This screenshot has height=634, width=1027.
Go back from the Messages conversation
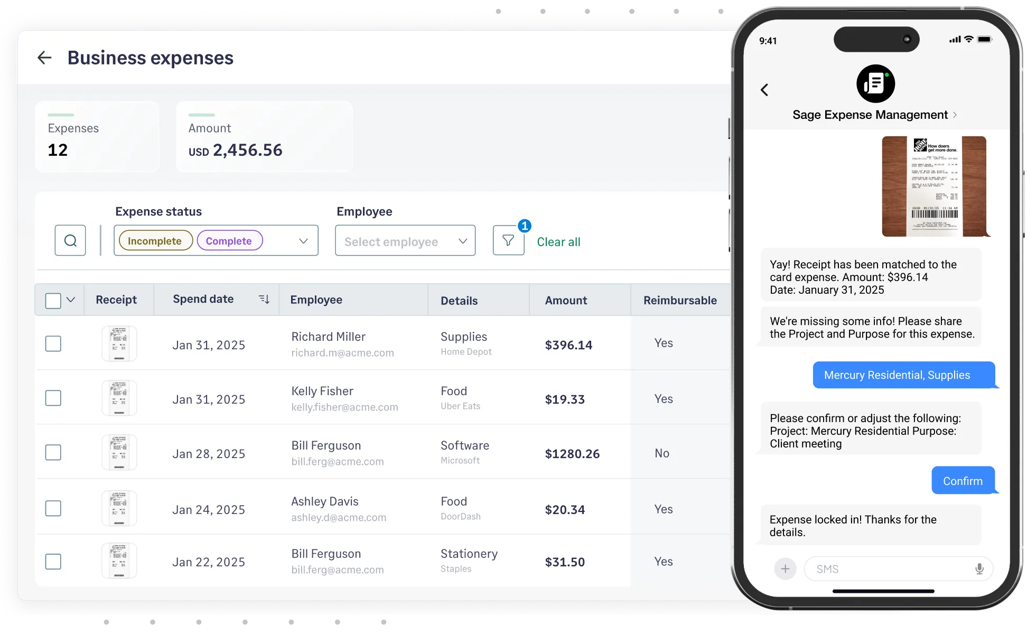764,90
